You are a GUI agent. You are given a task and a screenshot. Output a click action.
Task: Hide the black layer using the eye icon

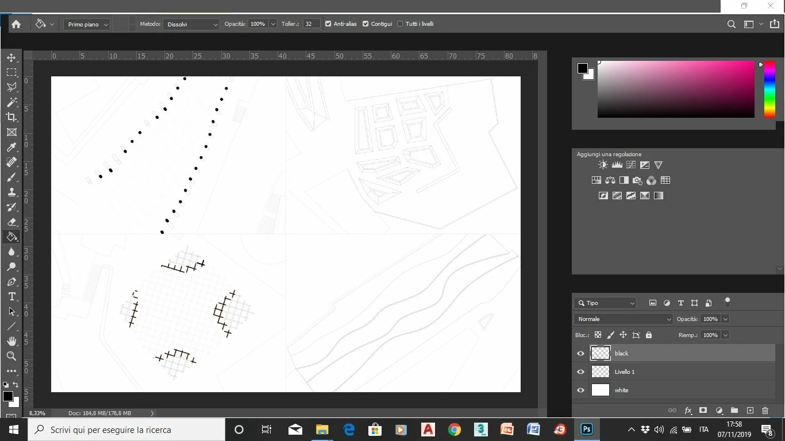580,353
